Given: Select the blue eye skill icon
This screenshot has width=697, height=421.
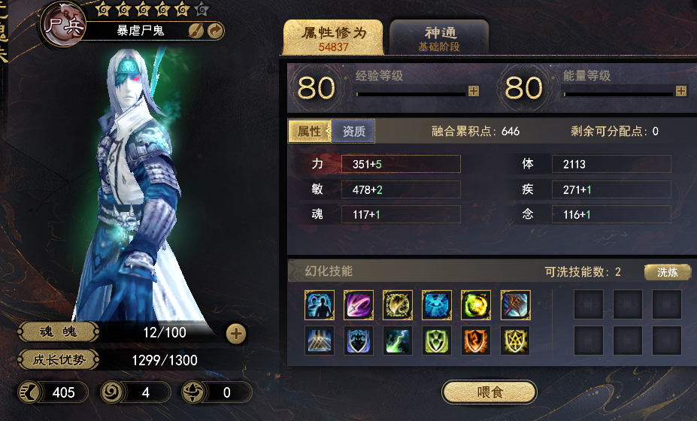Looking at the screenshot, I should click(x=437, y=305).
